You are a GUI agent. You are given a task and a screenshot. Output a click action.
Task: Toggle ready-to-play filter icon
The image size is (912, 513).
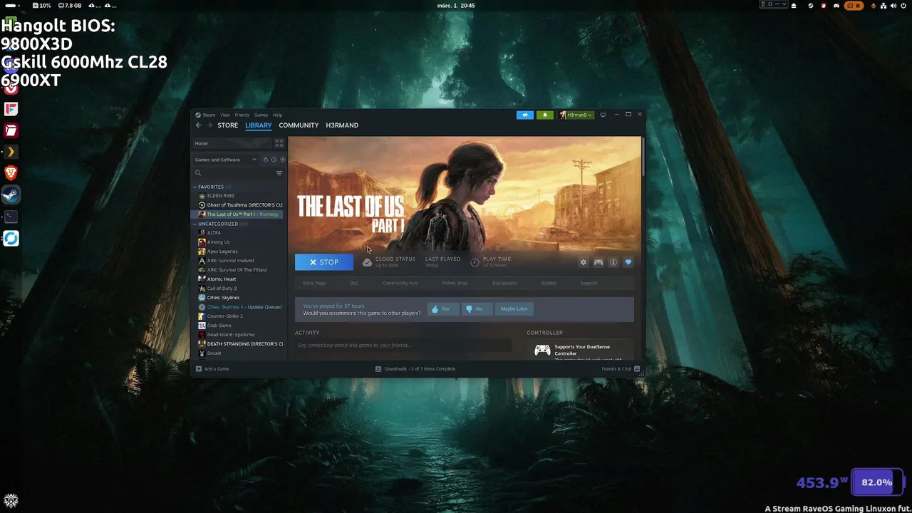[x=282, y=160]
